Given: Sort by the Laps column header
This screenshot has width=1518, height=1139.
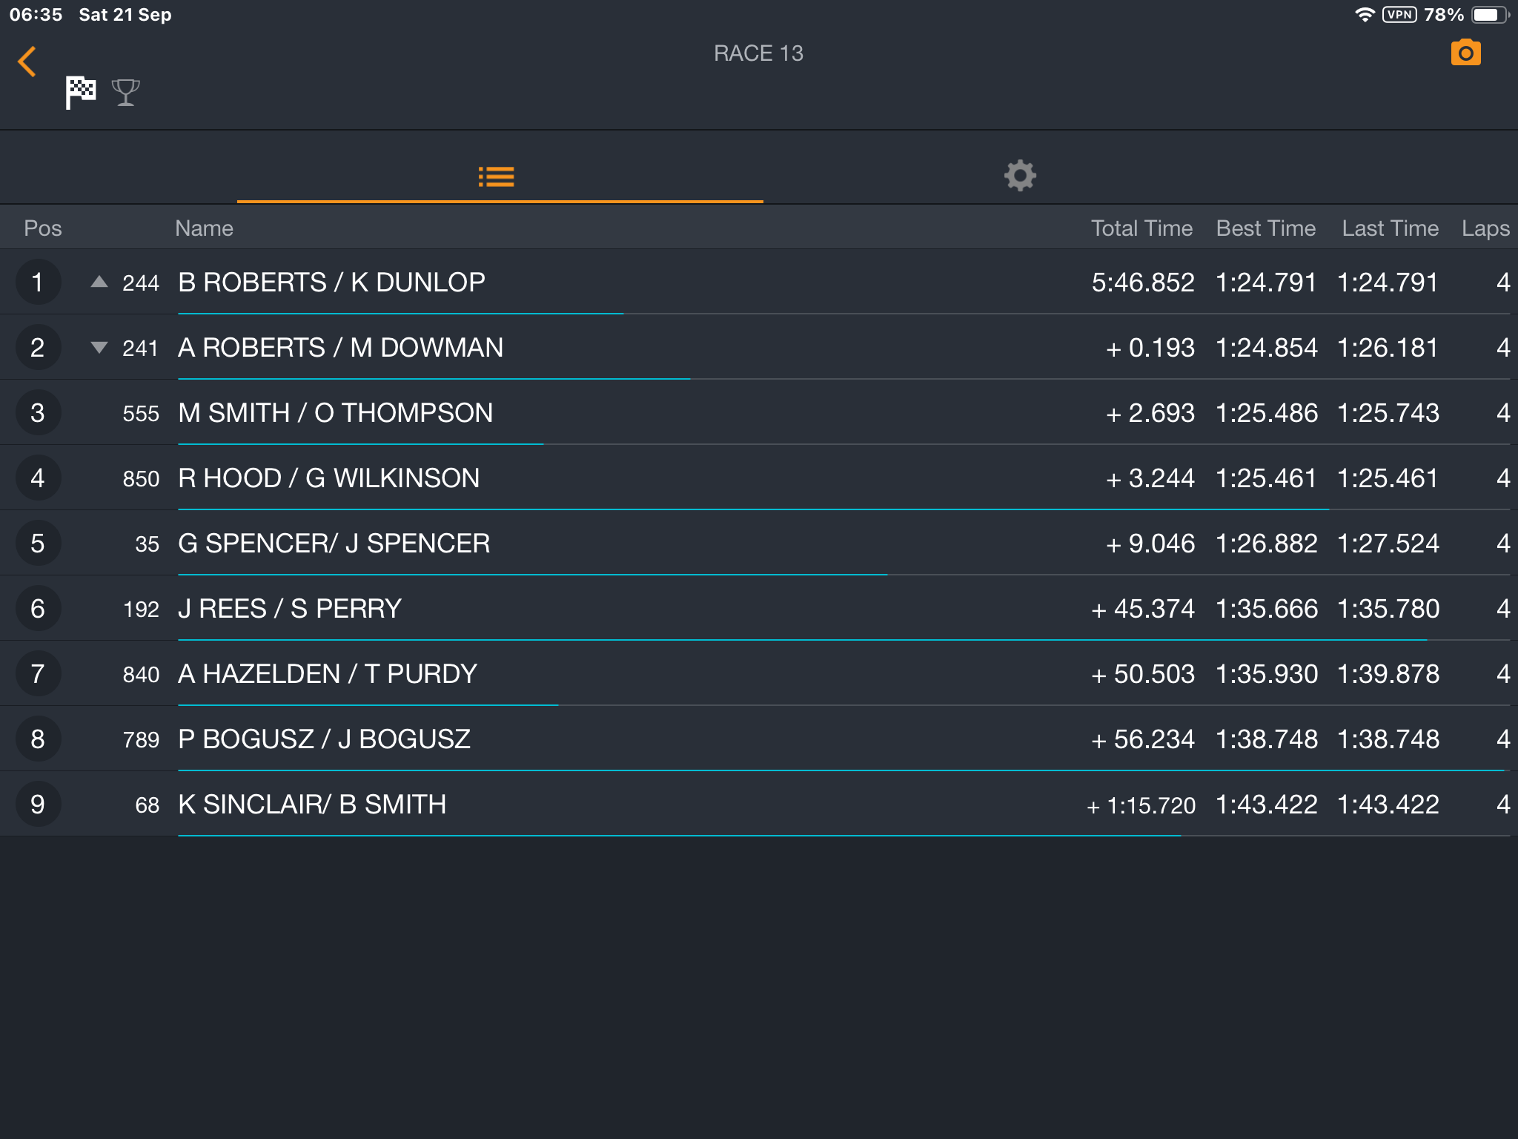Looking at the screenshot, I should point(1485,229).
